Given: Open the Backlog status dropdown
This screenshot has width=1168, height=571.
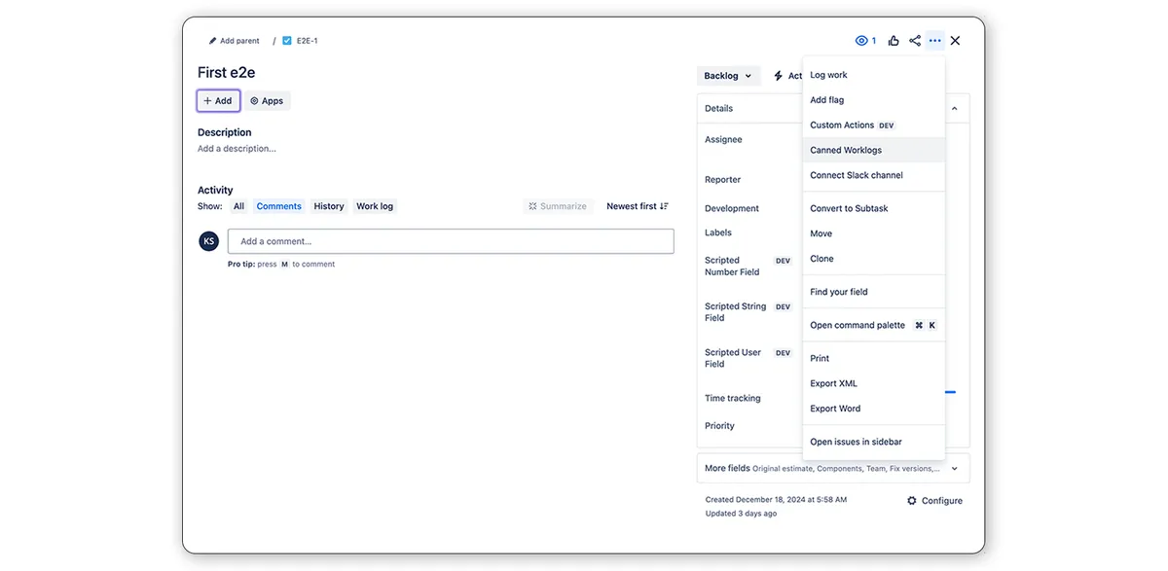Looking at the screenshot, I should (x=729, y=76).
